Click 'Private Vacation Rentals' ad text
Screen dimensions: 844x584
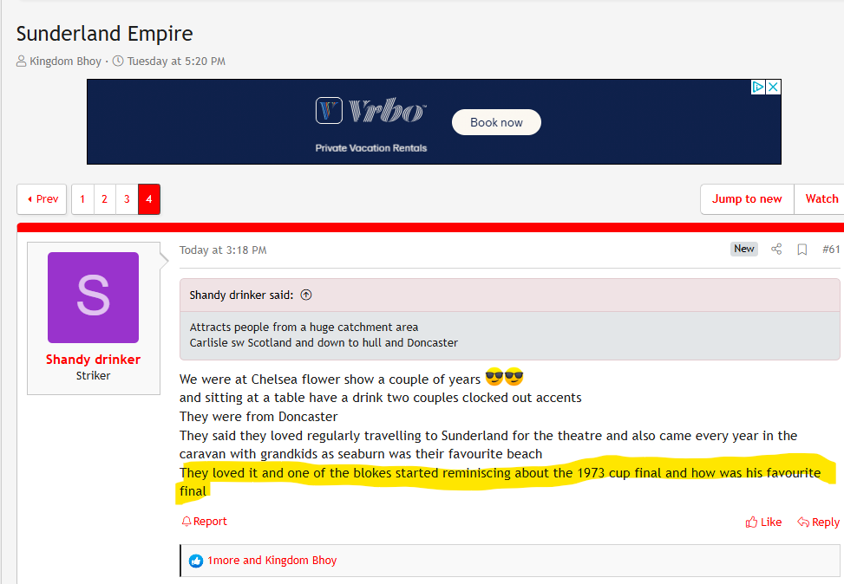pos(371,148)
